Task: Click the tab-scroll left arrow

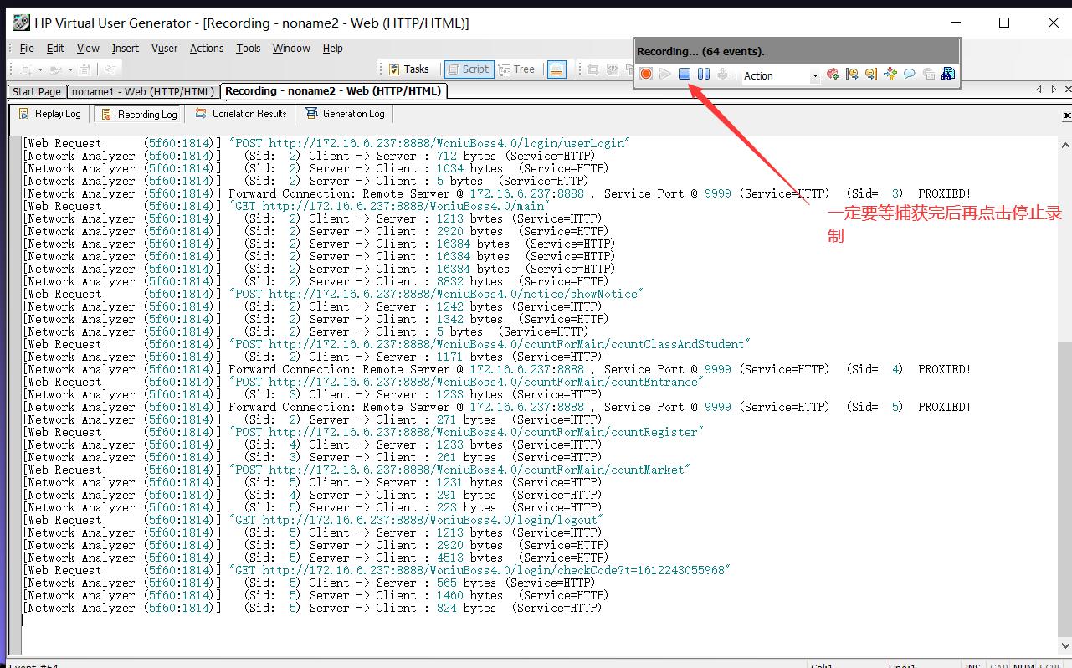Action: tap(1039, 90)
